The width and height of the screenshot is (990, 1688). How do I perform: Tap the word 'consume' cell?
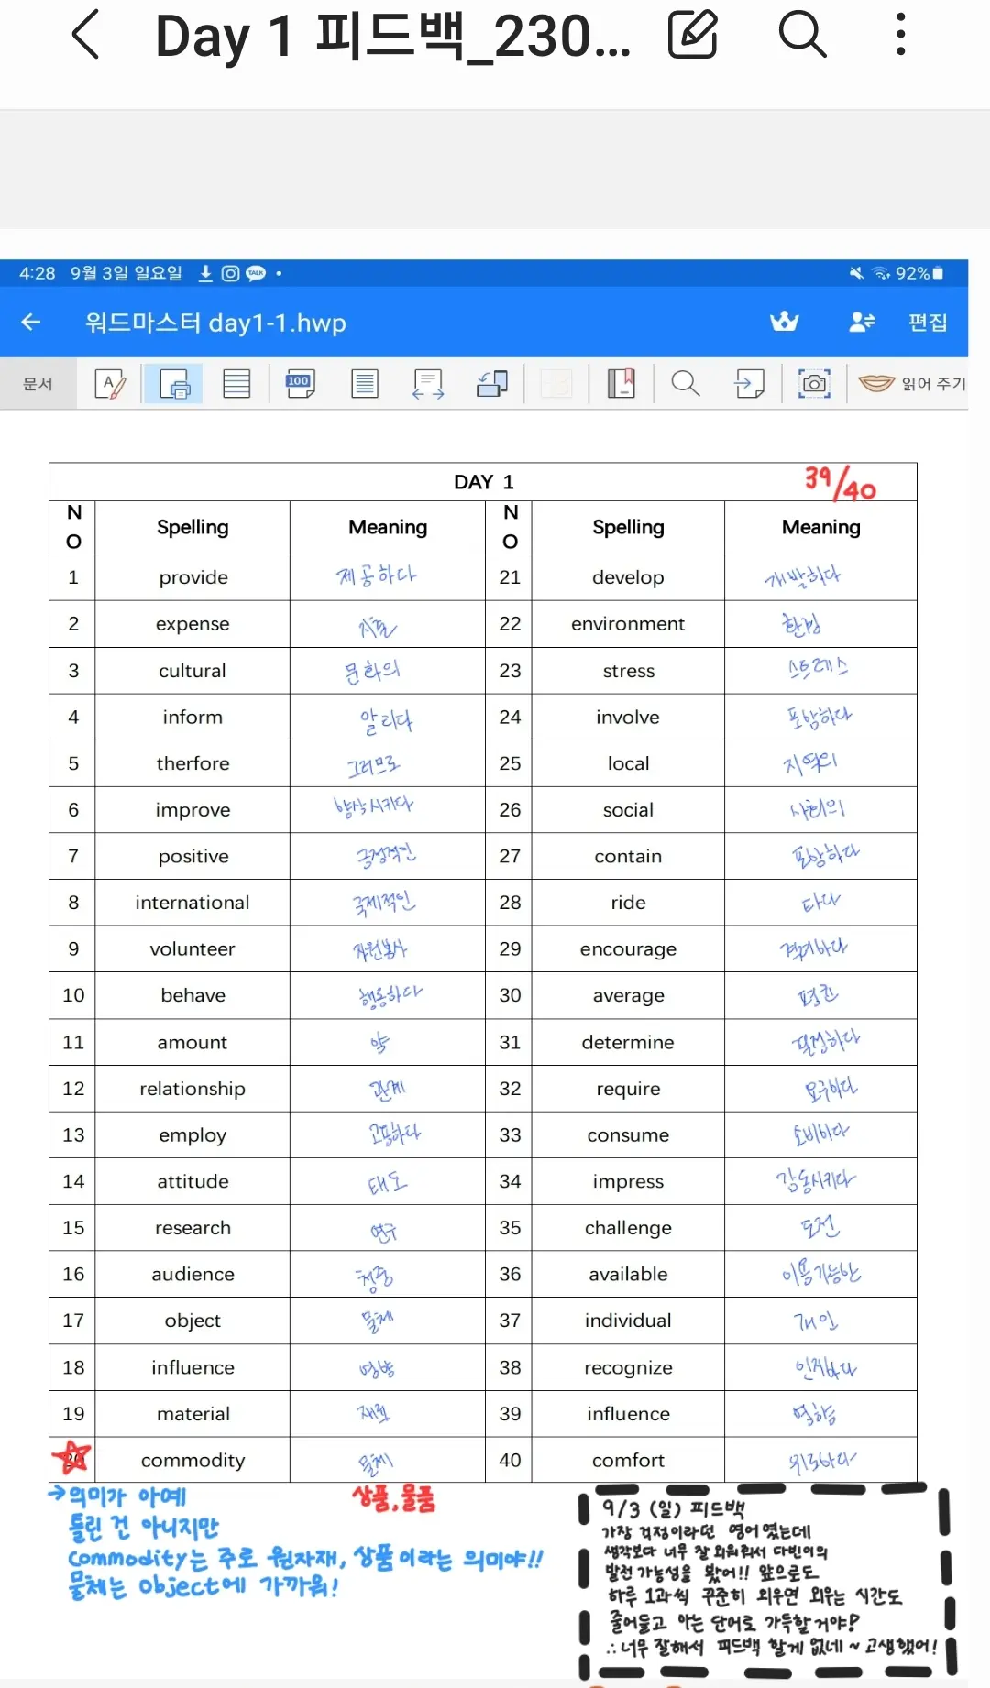(628, 1134)
